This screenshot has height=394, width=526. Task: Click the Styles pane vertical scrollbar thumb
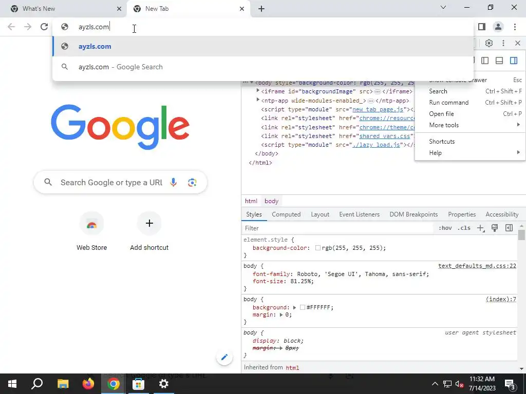[x=521, y=234]
